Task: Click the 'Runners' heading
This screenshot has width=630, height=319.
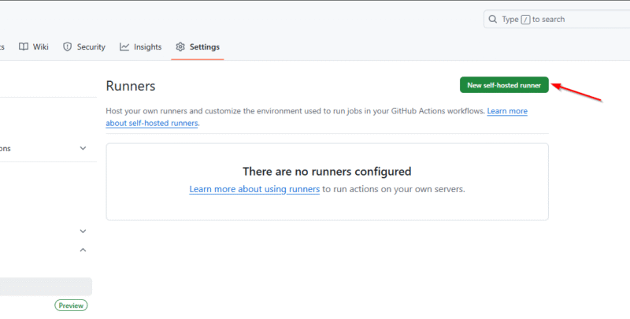Action: tap(131, 86)
